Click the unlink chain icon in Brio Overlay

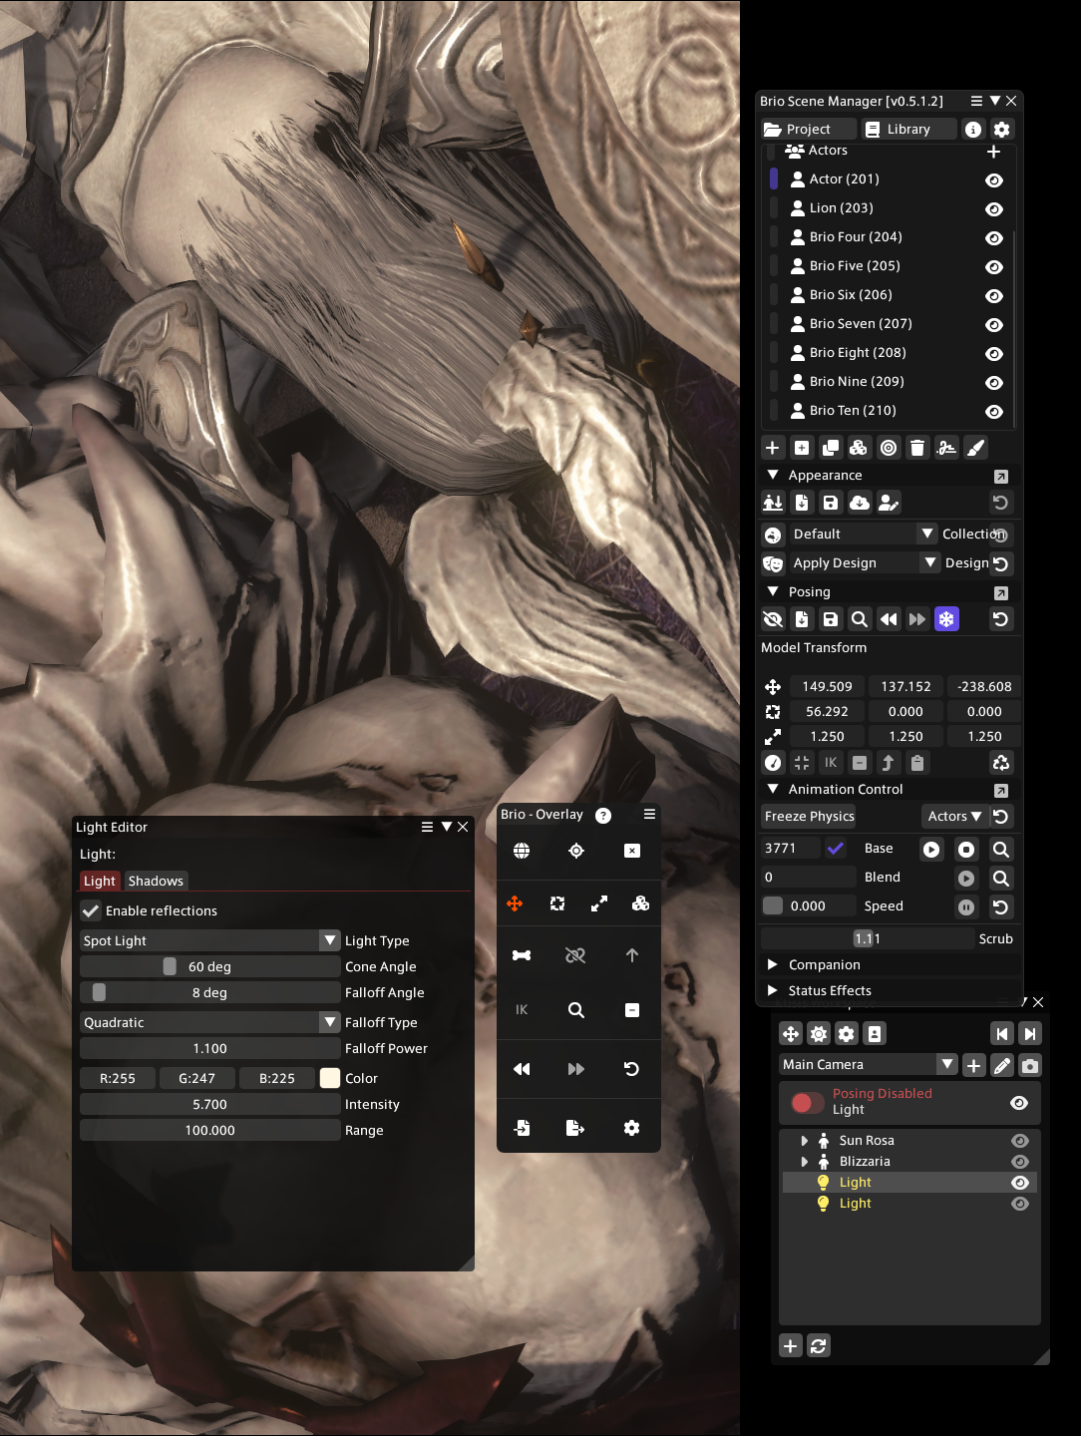click(x=575, y=955)
